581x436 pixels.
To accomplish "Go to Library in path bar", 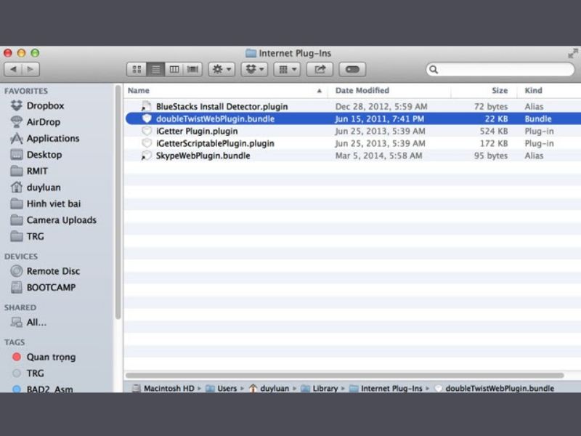I will tap(319, 388).
